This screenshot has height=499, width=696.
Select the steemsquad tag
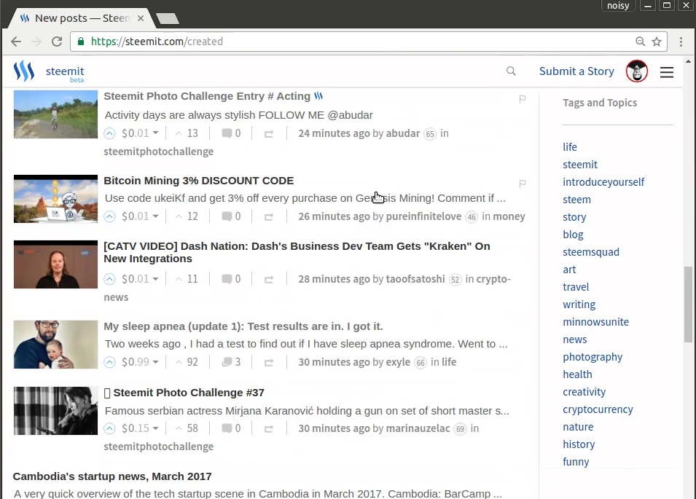591,252
